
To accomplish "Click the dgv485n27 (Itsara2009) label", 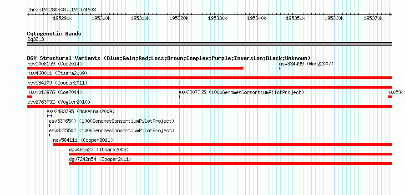I will coord(99,150).
